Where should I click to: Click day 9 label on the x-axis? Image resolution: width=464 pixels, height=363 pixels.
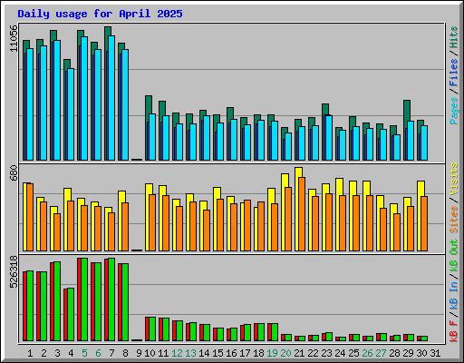(x=139, y=353)
